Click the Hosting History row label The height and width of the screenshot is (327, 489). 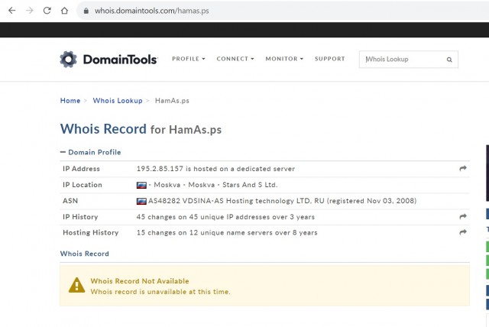click(91, 233)
